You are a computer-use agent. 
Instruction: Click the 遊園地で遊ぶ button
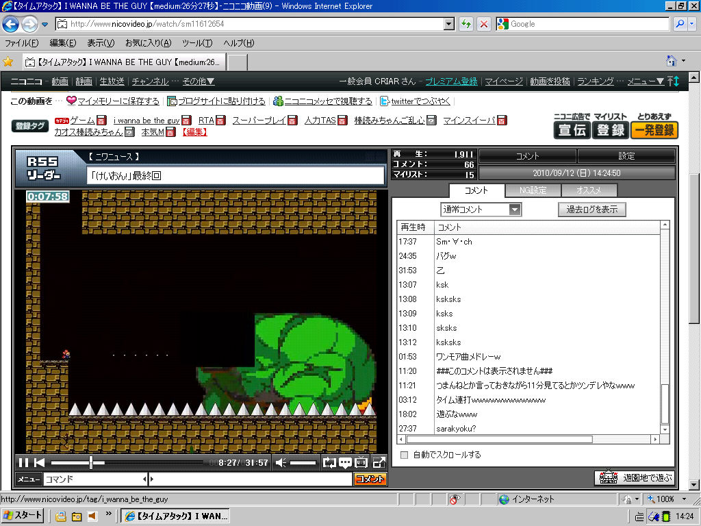[634, 477]
